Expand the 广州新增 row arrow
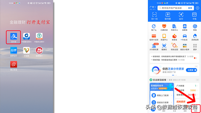The height and width of the screenshot is (113, 201). click(x=197, y=86)
